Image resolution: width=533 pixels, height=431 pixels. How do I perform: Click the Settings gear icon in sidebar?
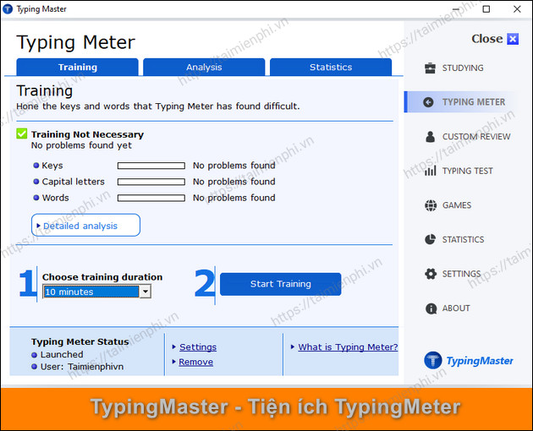click(x=431, y=274)
